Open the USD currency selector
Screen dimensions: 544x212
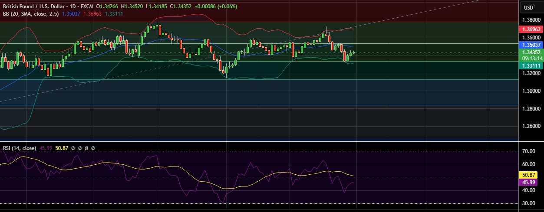(x=528, y=7)
